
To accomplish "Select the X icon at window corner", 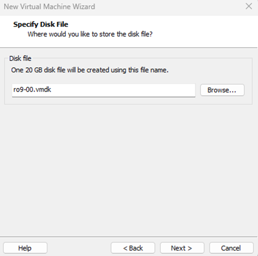I will 249,6.
